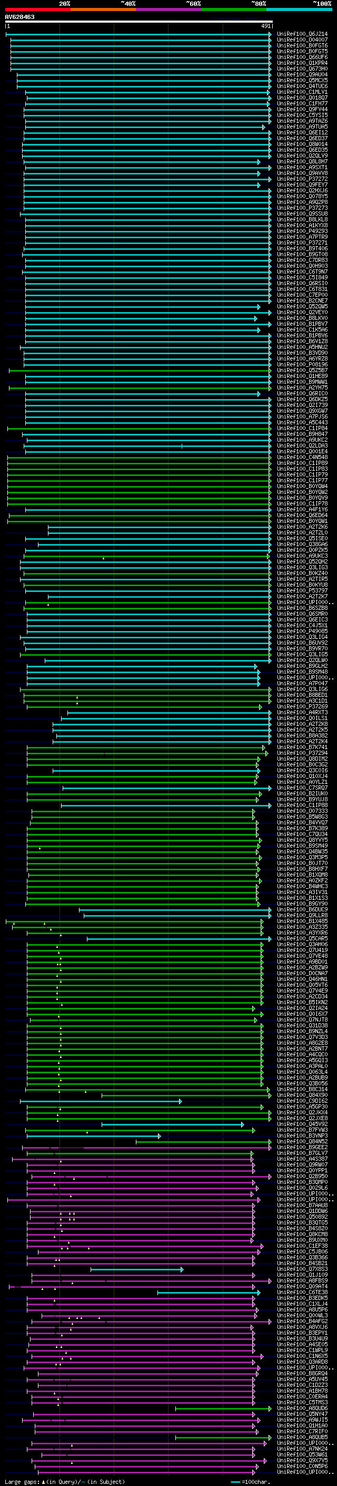Screen dimensions: 337x1486
Task: Open hit UniRef100_Q6J214
Action: [x=302, y=34]
